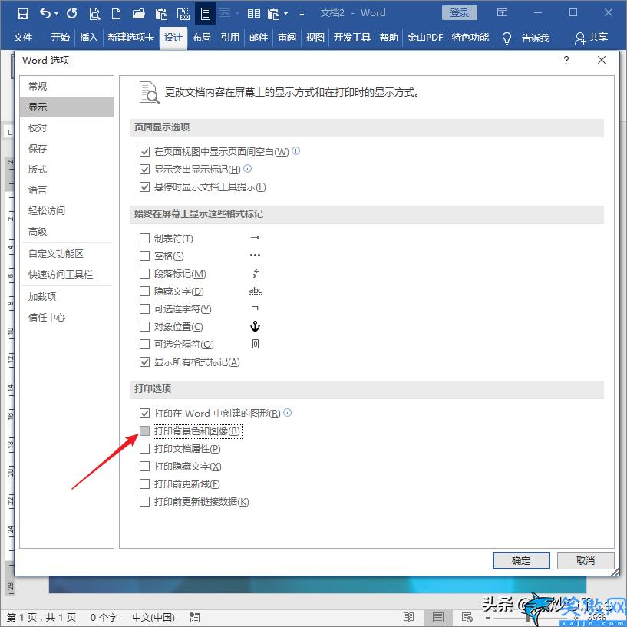Image resolution: width=627 pixels, height=627 pixels.
Task: Select 校对 in options sidebar
Action: [67, 128]
